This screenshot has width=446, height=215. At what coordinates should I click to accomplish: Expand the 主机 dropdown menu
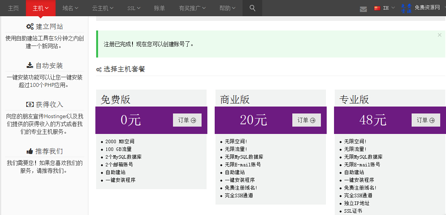click(x=41, y=8)
